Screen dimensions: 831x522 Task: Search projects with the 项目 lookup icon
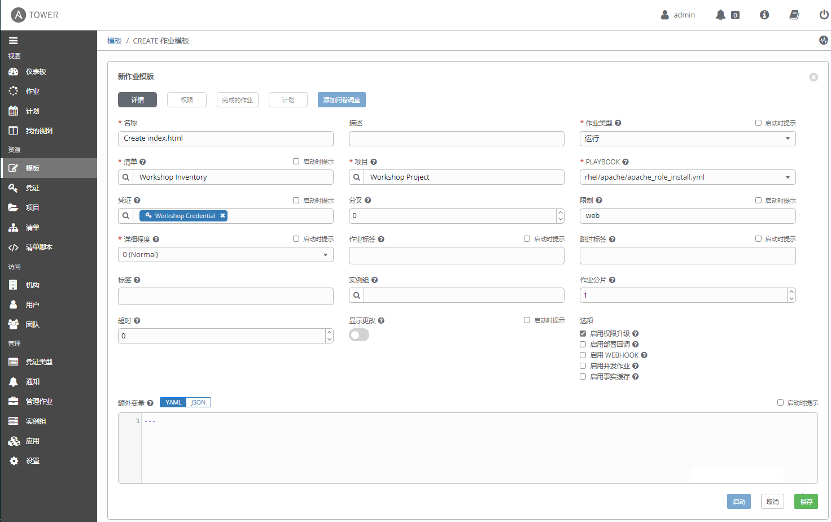point(357,177)
